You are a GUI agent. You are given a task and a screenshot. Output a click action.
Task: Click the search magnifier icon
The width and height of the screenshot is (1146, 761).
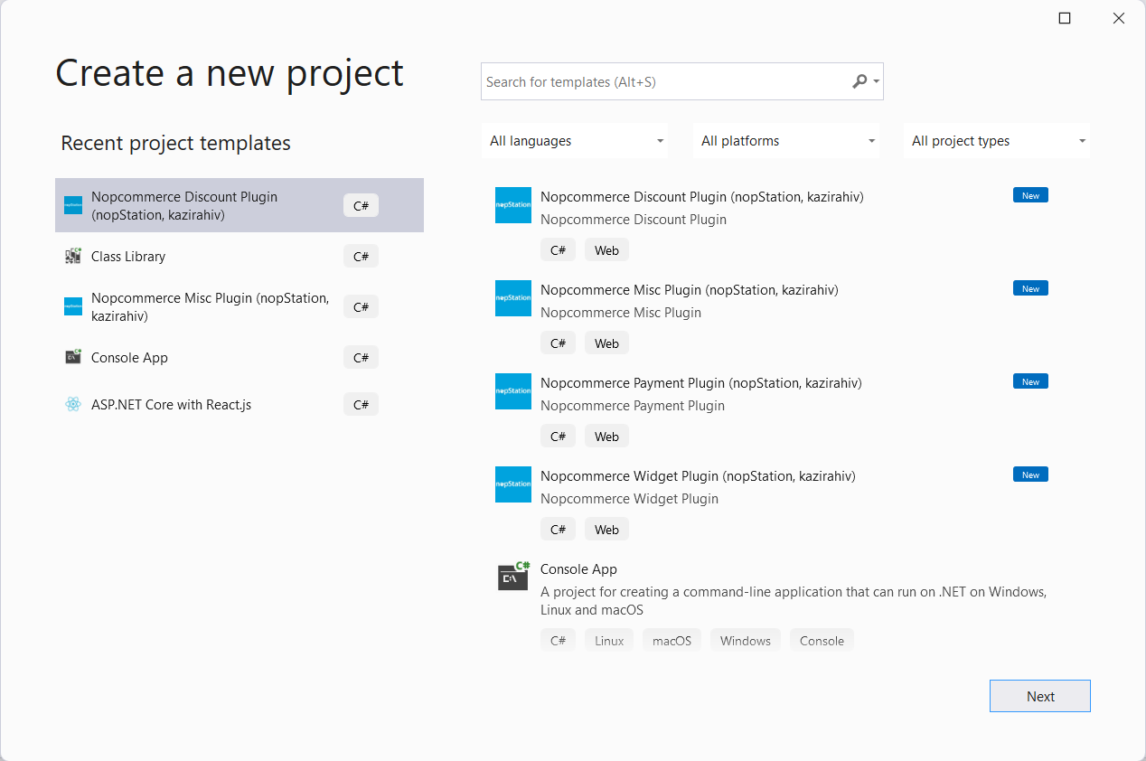click(x=859, y=81)
